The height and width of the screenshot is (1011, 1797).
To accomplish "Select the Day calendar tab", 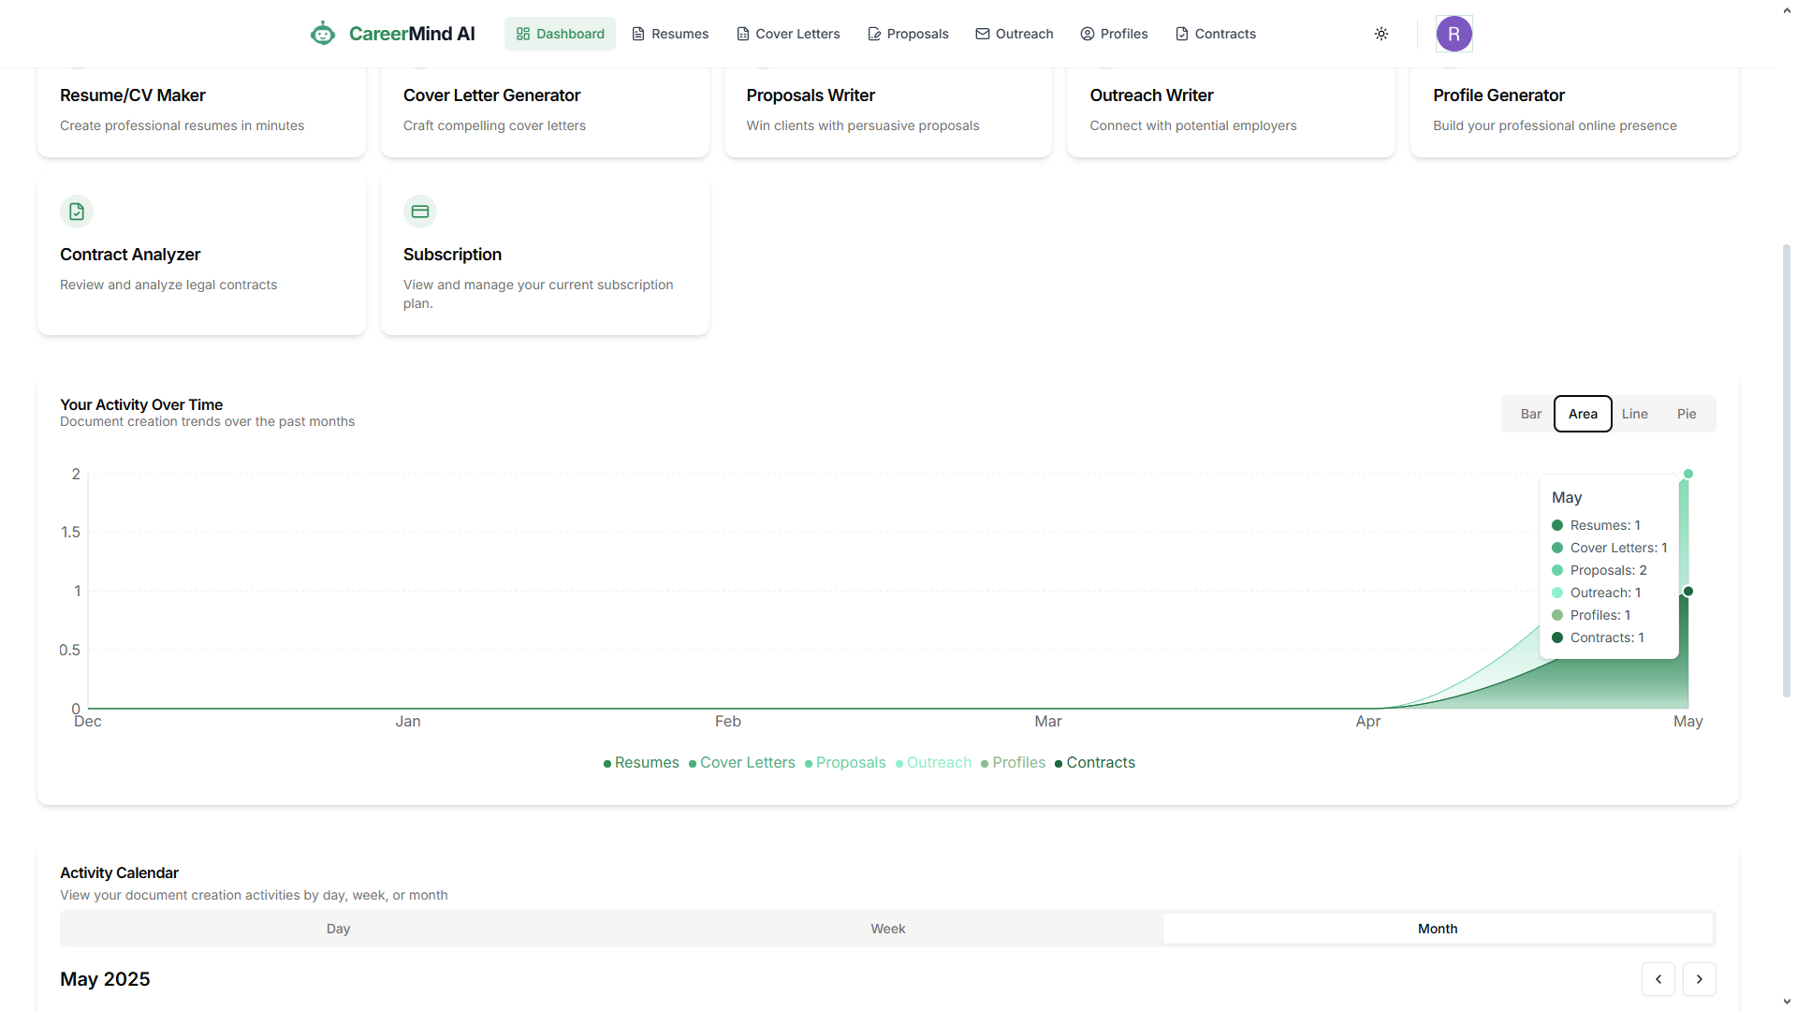I will pyautogui.click(x=338, y=929).
